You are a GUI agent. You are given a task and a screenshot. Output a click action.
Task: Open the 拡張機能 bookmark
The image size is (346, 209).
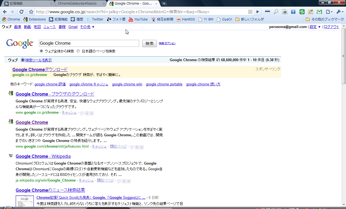click(58, 19)
